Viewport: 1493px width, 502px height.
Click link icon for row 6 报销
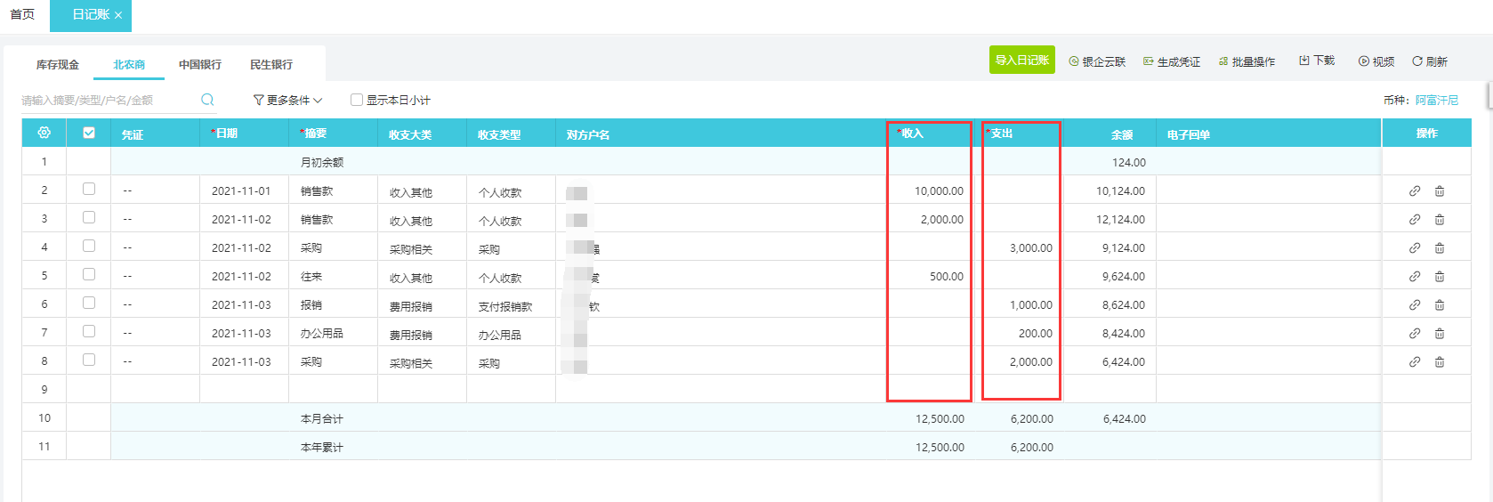coord(1415,305)
